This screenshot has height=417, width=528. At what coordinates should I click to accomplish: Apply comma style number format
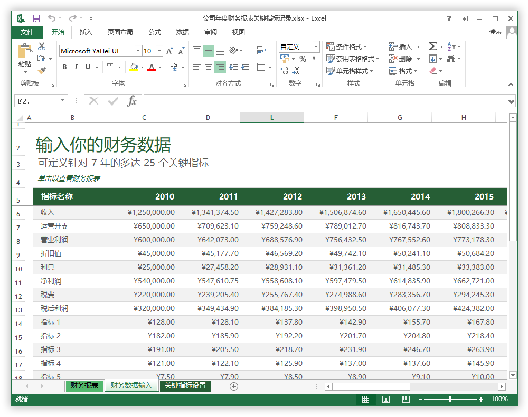coord(314,59)
